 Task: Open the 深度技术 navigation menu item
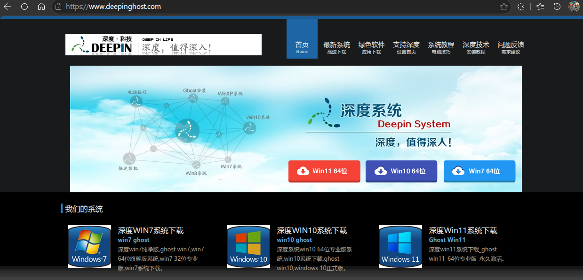[x=476, y=47]
